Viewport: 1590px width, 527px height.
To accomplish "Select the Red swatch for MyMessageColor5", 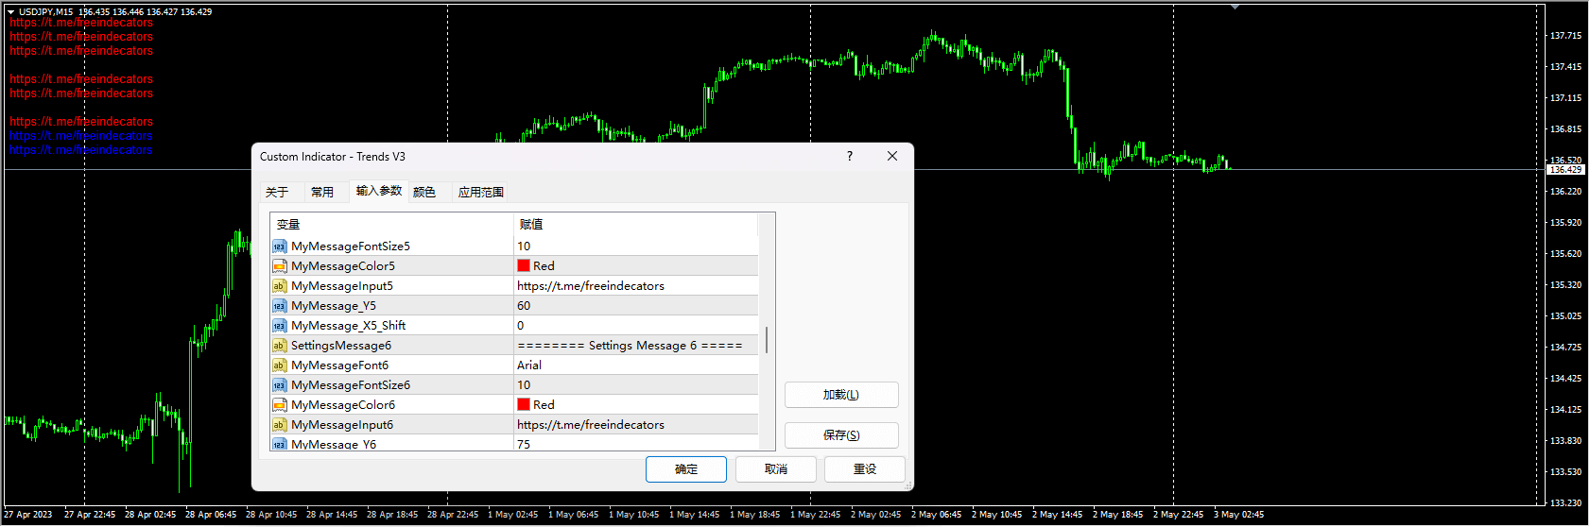I will (x=524, y=266).
